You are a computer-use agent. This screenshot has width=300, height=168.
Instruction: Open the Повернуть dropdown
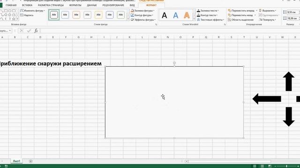click(268, 20)
